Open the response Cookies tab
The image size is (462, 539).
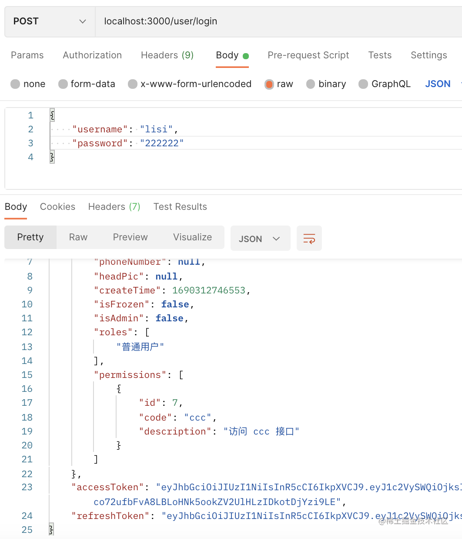[57, 207]
